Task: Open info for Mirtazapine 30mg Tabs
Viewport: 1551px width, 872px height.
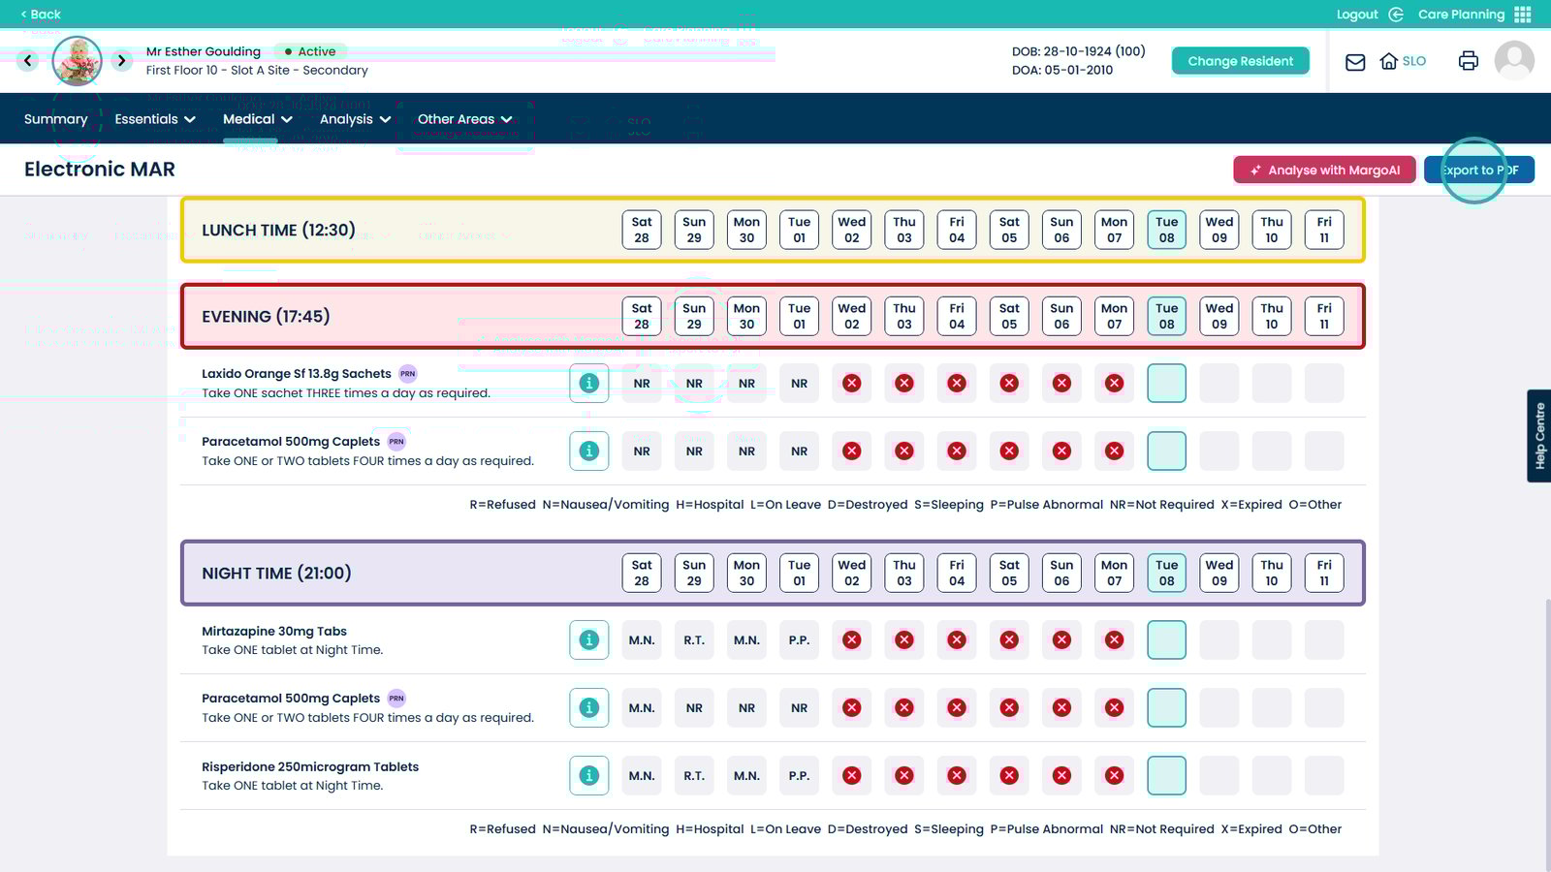Action: (x=588, y=640)
